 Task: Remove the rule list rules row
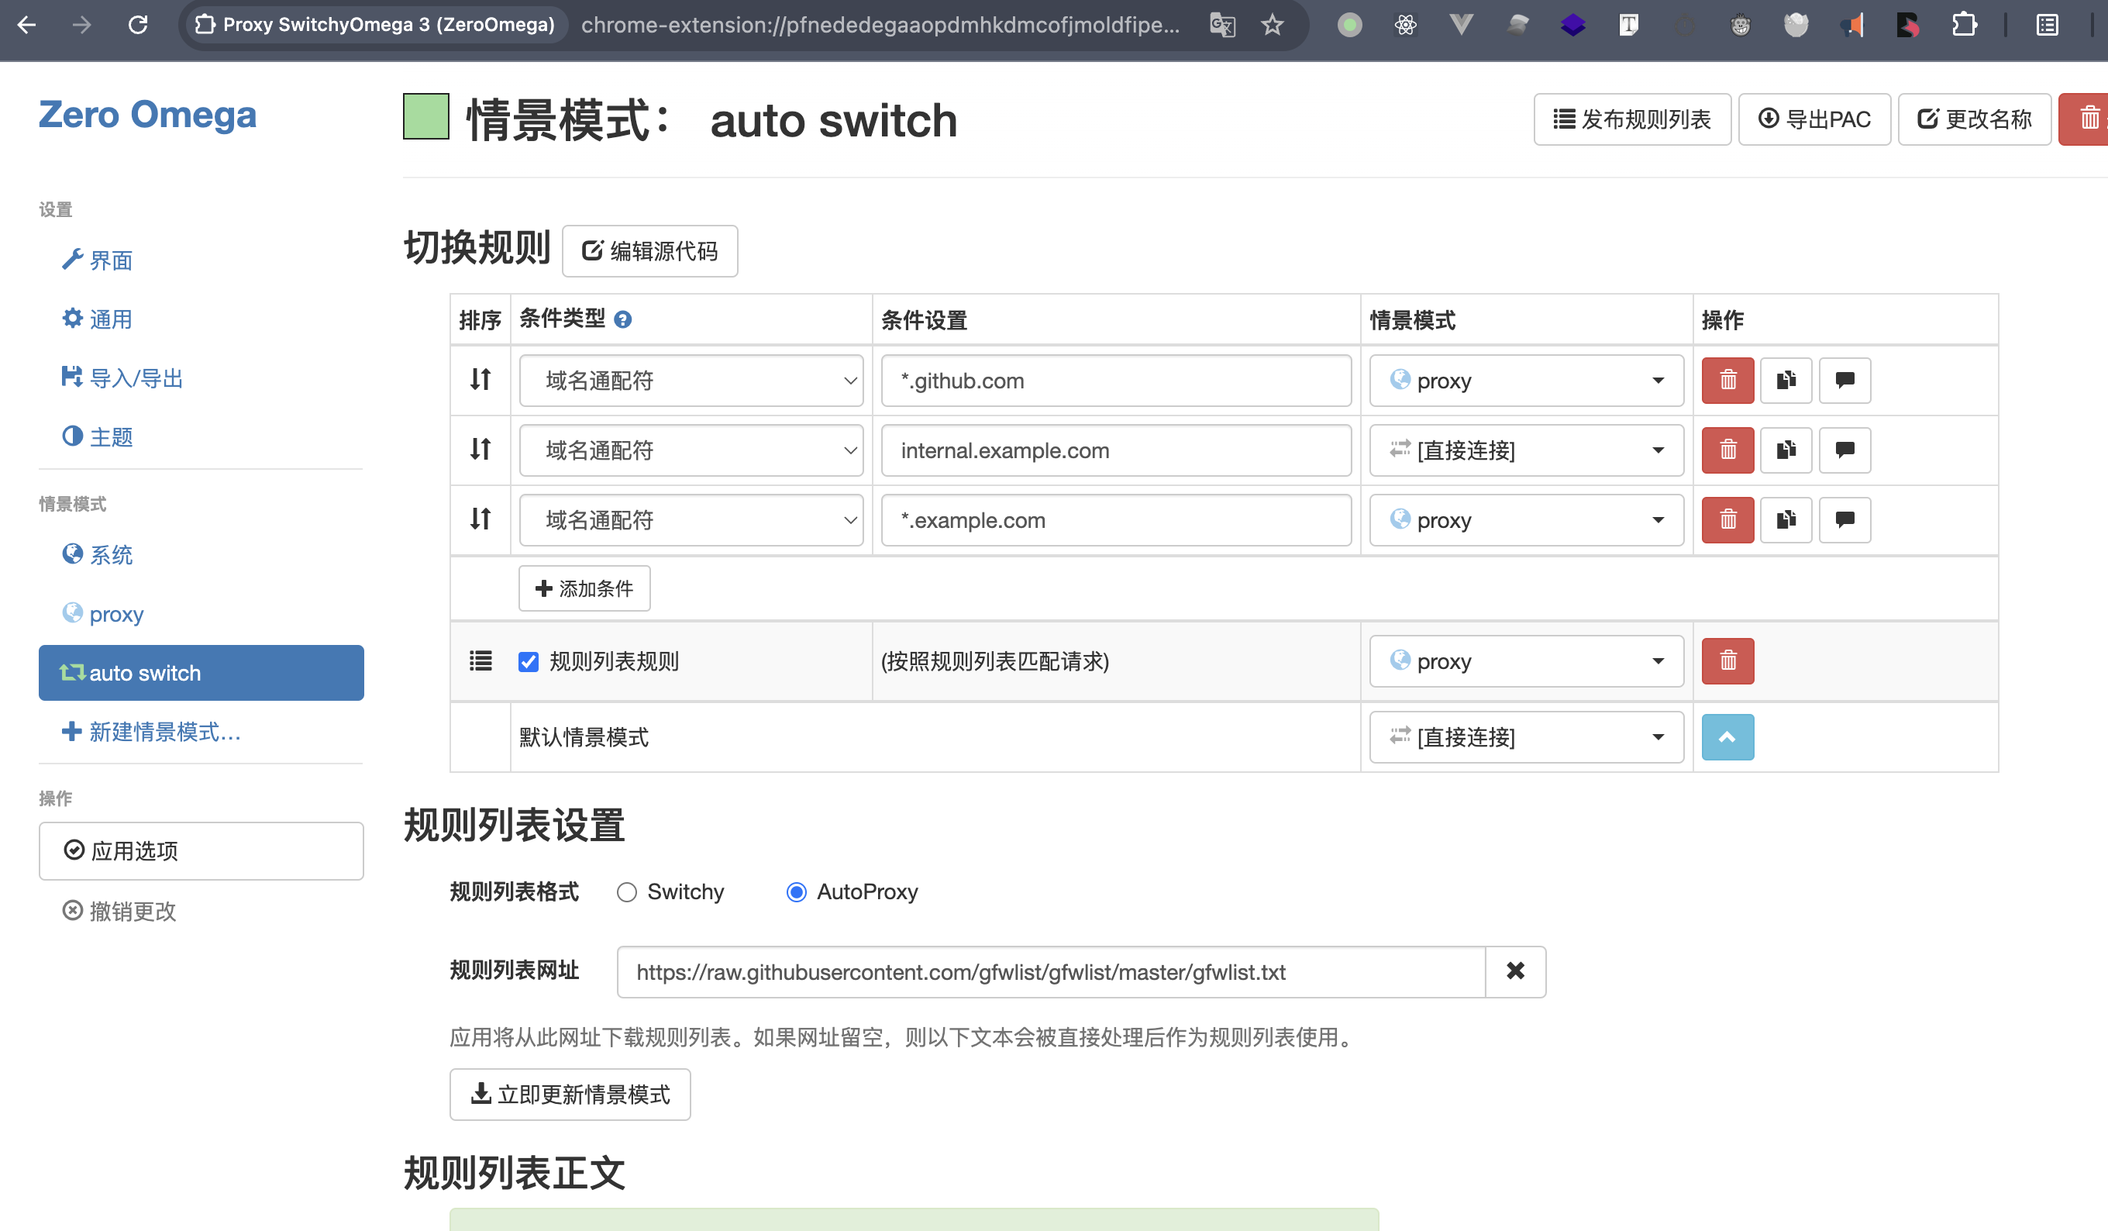[x=1727, y=661]
